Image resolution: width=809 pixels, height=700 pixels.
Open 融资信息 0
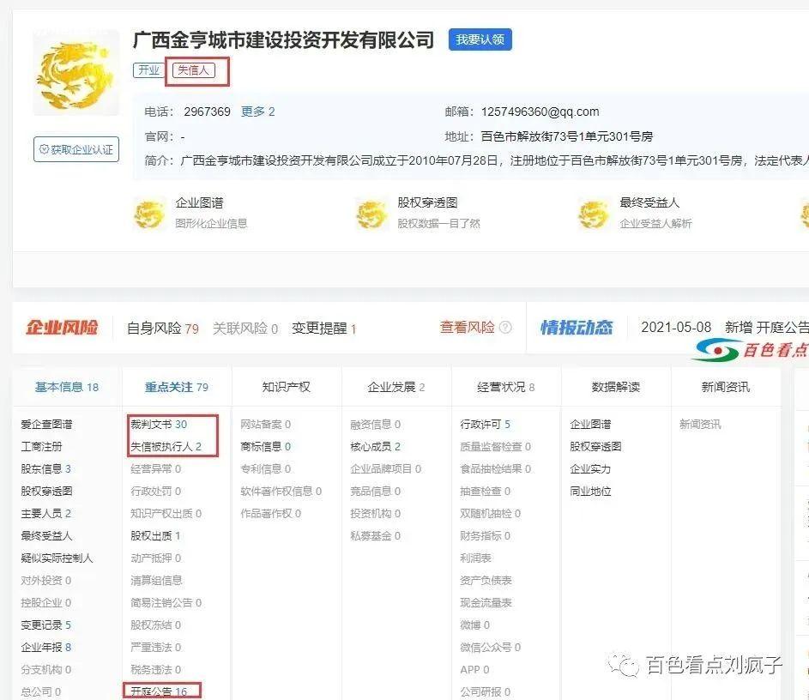376,425
